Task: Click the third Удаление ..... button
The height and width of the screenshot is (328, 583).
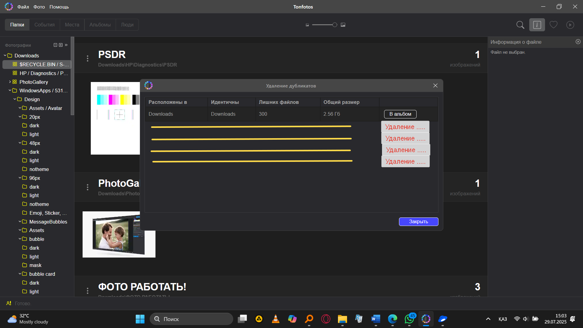Action: point(406,150)
